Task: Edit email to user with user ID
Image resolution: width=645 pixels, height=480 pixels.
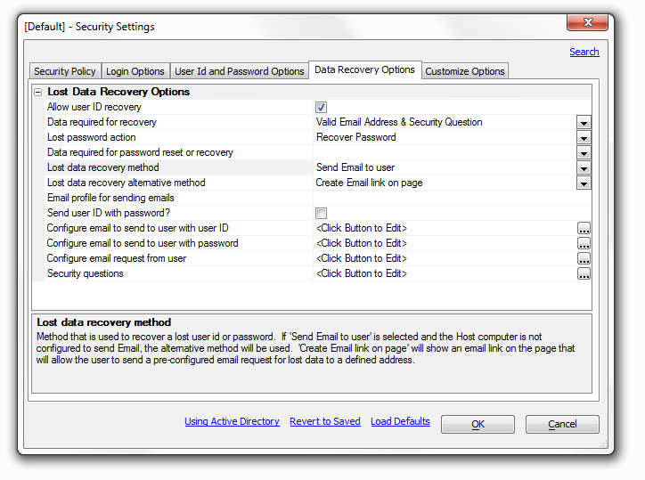Action: (x=584, y=228)
